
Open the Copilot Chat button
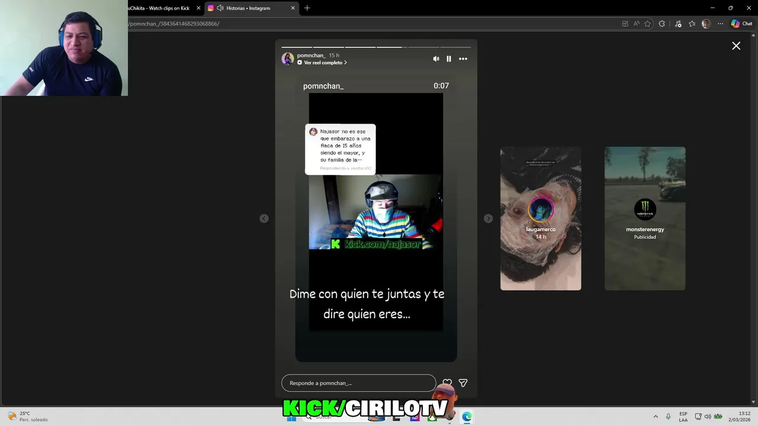741,24
